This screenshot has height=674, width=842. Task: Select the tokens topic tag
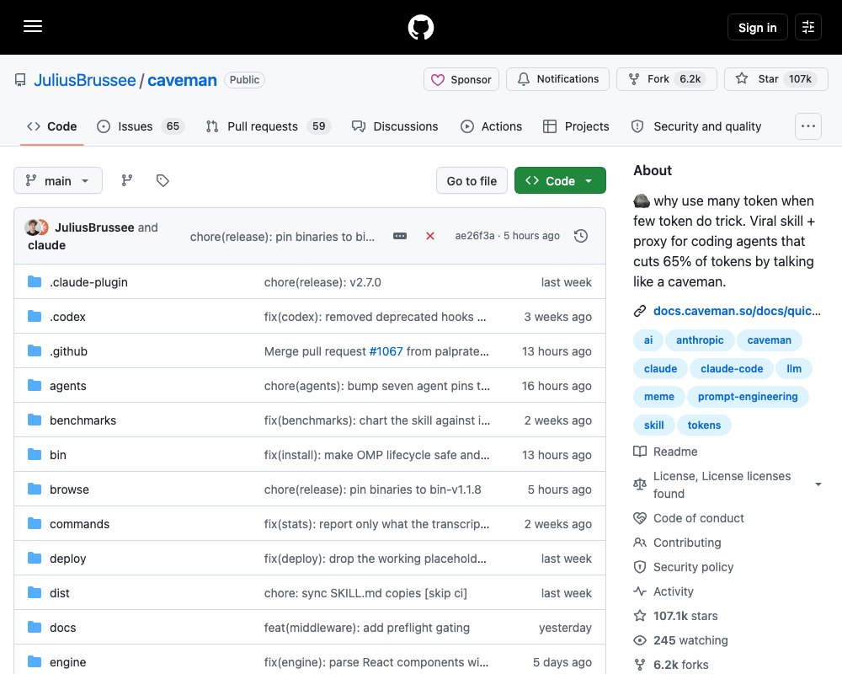[x=704, y=425]
